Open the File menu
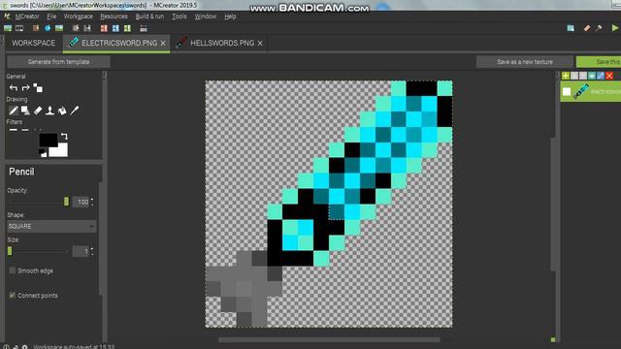The height and width of the screenshot is (349, 621). [51, 16]
